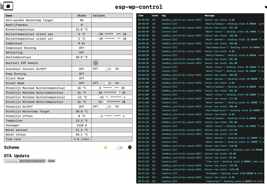267x184 pixels.
Task: Adjust Buitentemperatuur silent aan slider
Action: 113,34
